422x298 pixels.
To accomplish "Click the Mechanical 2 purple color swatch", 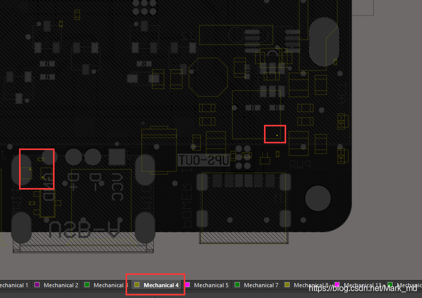I will [37, 285].
